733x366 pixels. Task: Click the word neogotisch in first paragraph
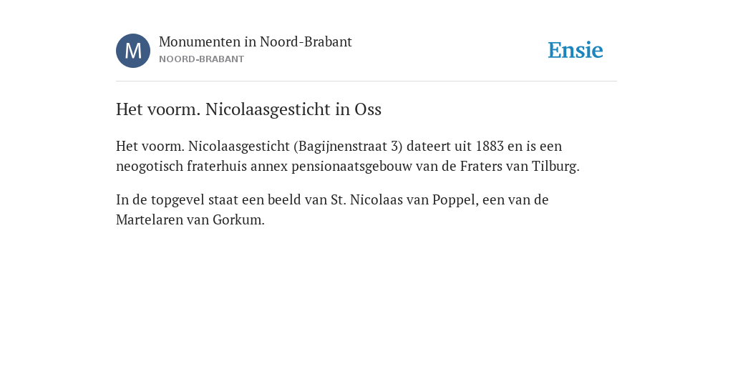150,167
